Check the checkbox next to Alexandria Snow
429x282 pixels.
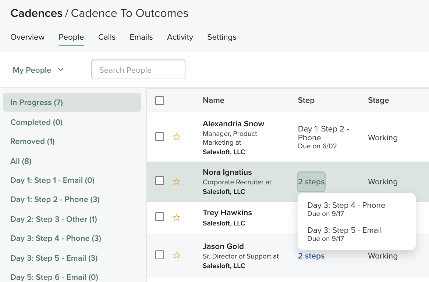pyautogui.click(x=160, y=137)
